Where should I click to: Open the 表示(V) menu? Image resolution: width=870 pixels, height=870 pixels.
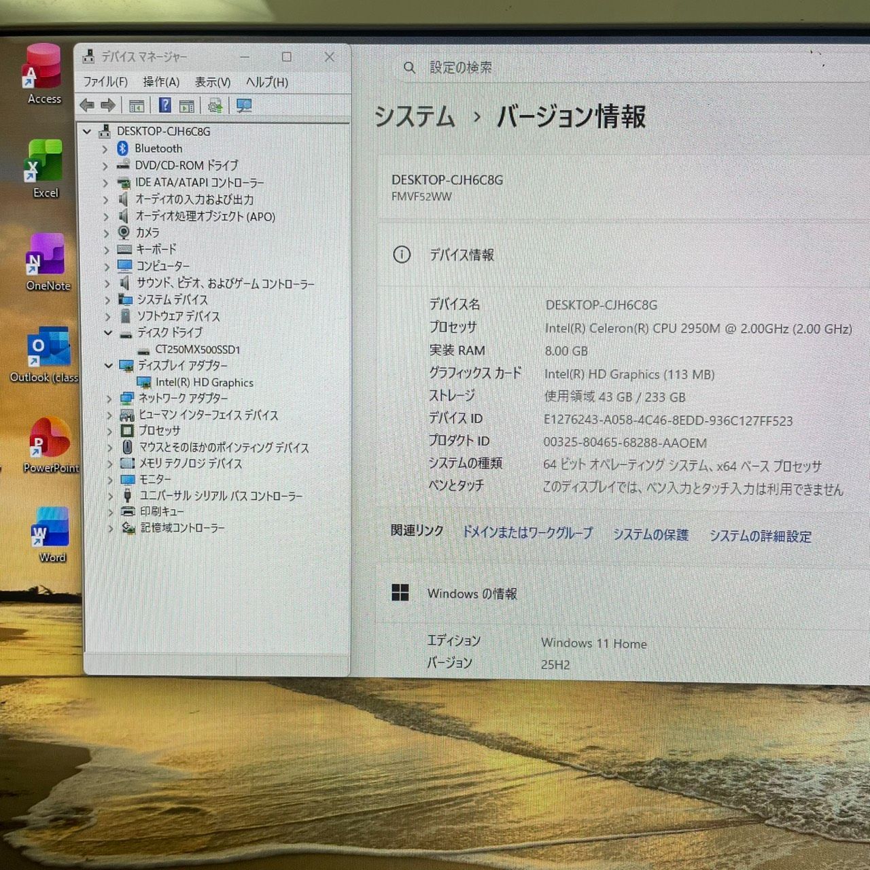(x=213, y=82)
